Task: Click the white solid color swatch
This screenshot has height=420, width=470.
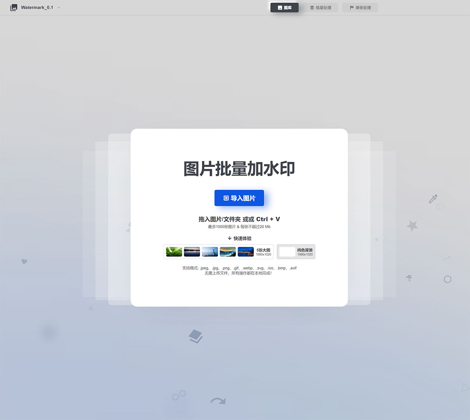Action: point(287,252)
